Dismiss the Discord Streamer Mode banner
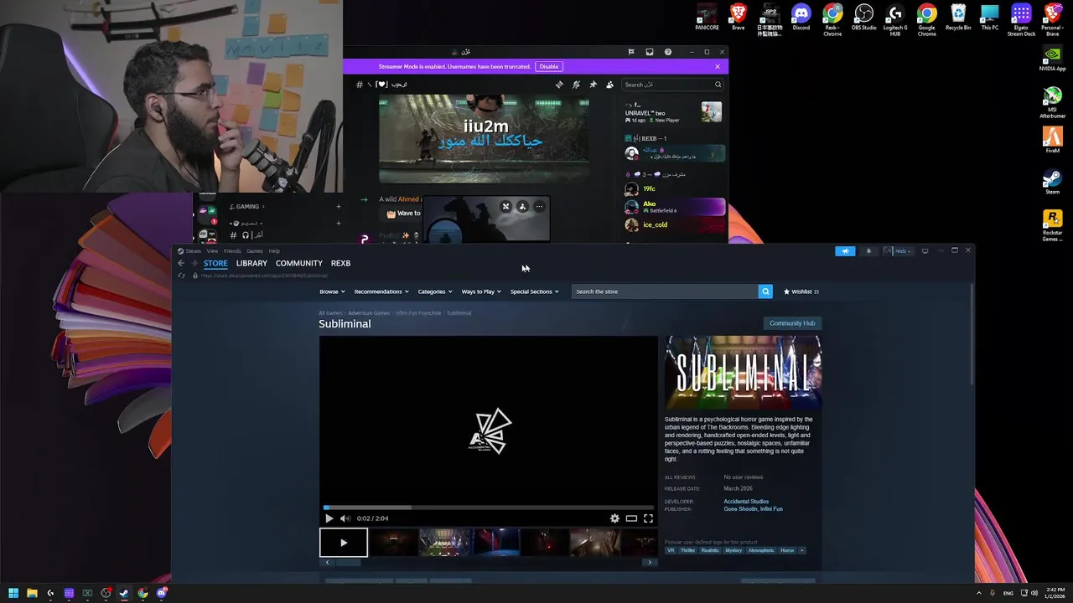The image size is (1073, 603). point(718,66)
